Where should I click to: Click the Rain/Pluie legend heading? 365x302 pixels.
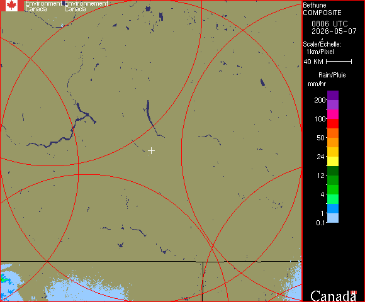click(332, 75)
